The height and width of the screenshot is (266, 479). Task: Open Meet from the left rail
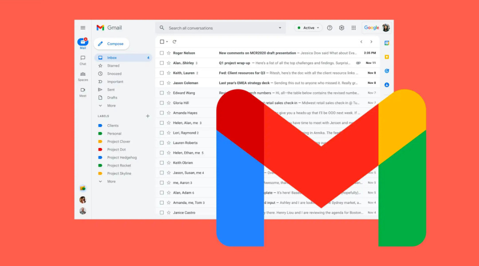82,92
